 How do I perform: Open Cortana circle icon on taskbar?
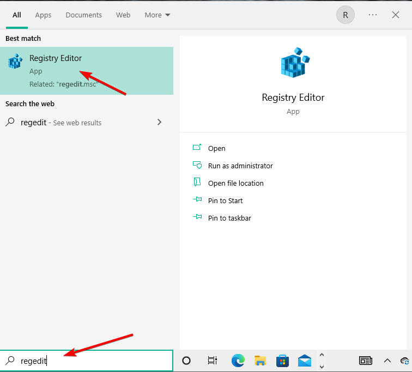pos(186,361)
